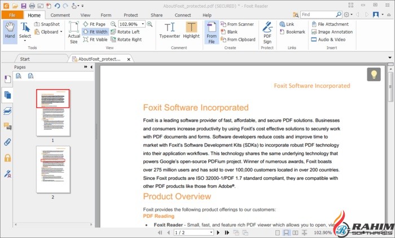Select page 2 thumbnail
Image resolution: width=395 pixels, height=238 pixels.
[x=53, y=169]
